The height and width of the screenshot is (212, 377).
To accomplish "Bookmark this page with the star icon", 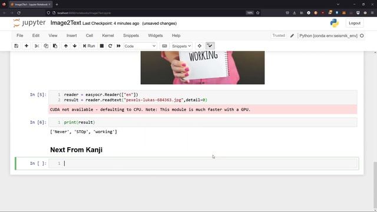I will point(258,13).
